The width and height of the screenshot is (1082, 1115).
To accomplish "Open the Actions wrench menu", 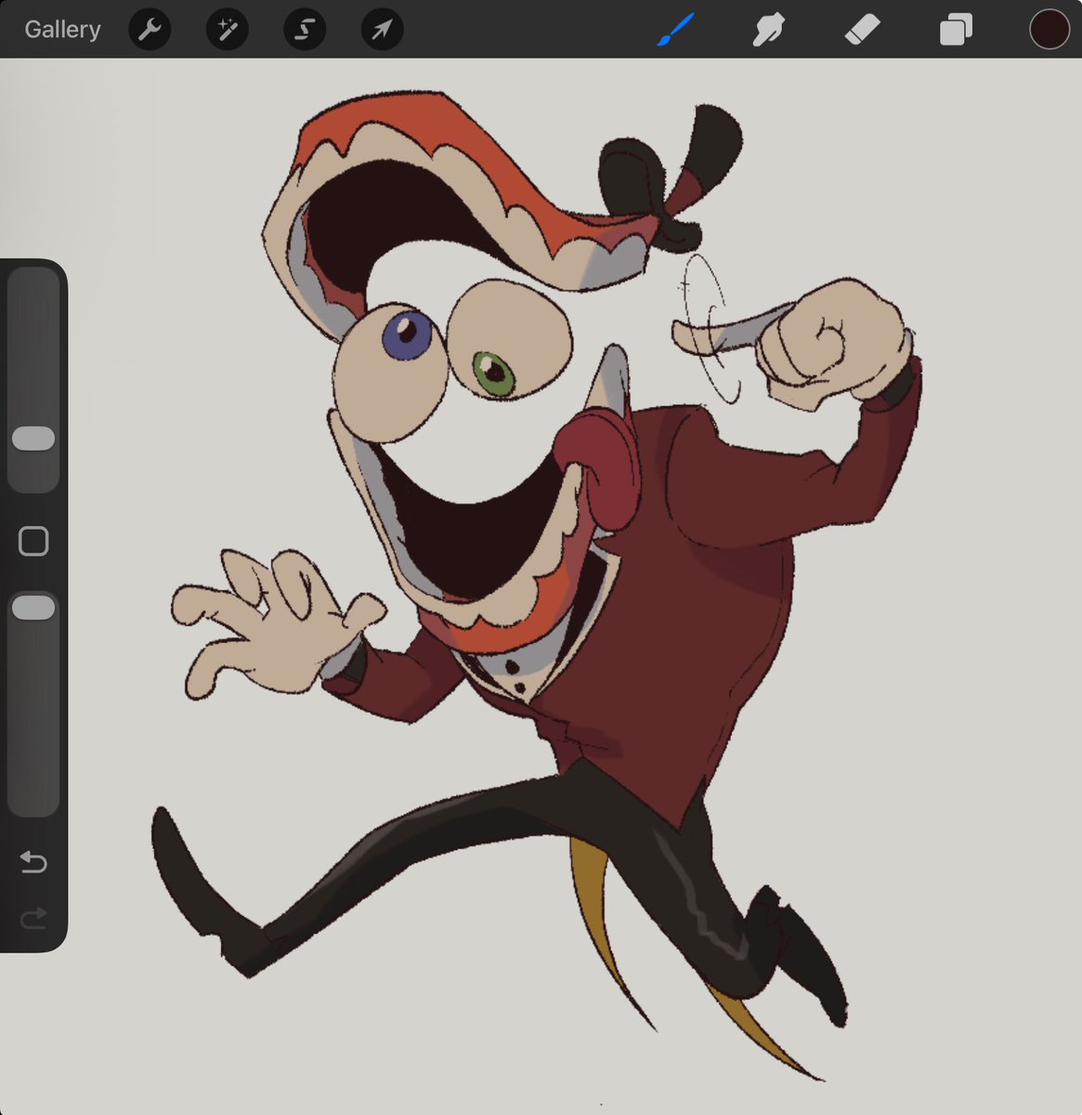I will point(149,30).
